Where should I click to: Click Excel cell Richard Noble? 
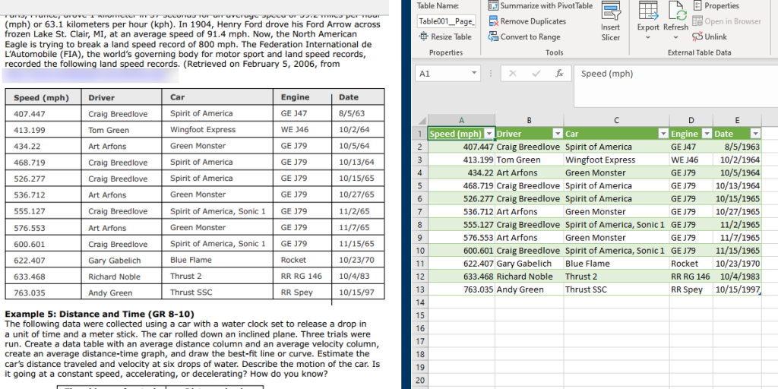coord(530,277)
